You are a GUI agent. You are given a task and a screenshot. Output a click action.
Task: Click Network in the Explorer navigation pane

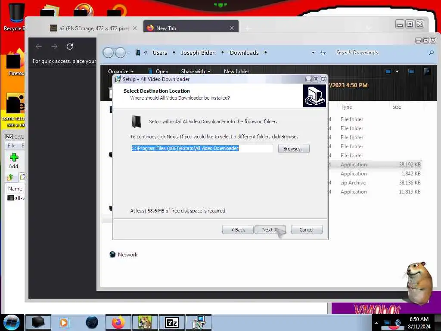(124, 254)
